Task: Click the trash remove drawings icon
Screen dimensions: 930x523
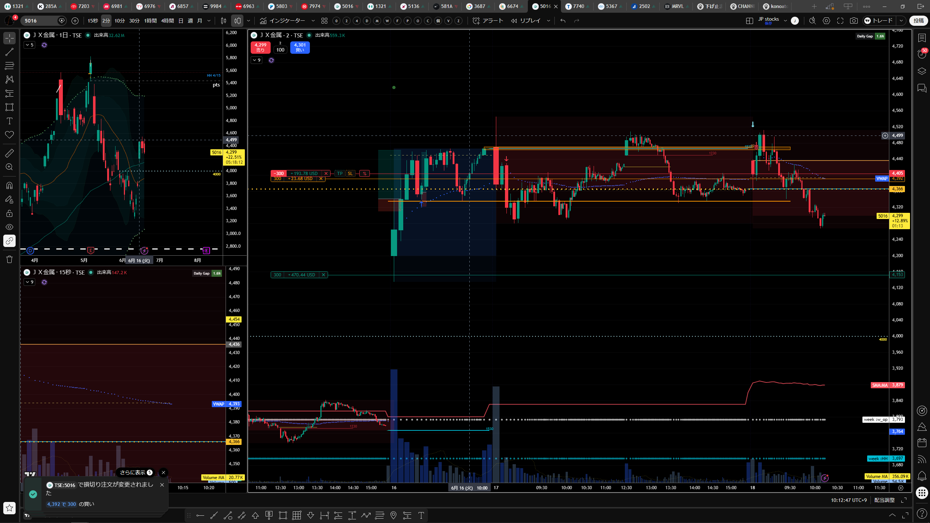Action: (9, 259)
